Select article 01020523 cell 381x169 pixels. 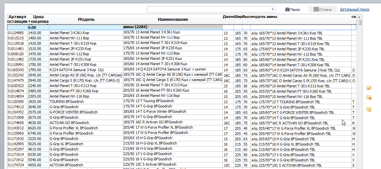click(x=17, y=86)
